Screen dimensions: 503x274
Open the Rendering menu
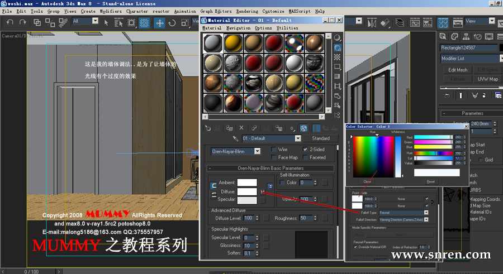[x=247, y=11]
